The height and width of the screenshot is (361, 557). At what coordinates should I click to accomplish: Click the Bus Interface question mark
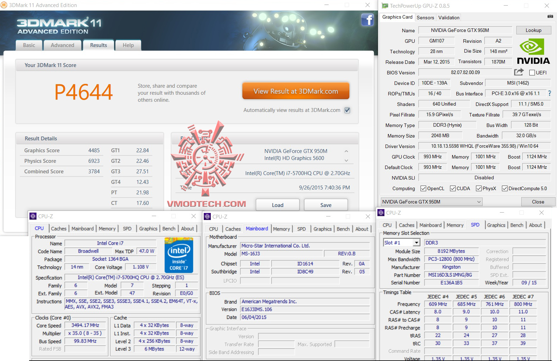[x=550, y=93]
